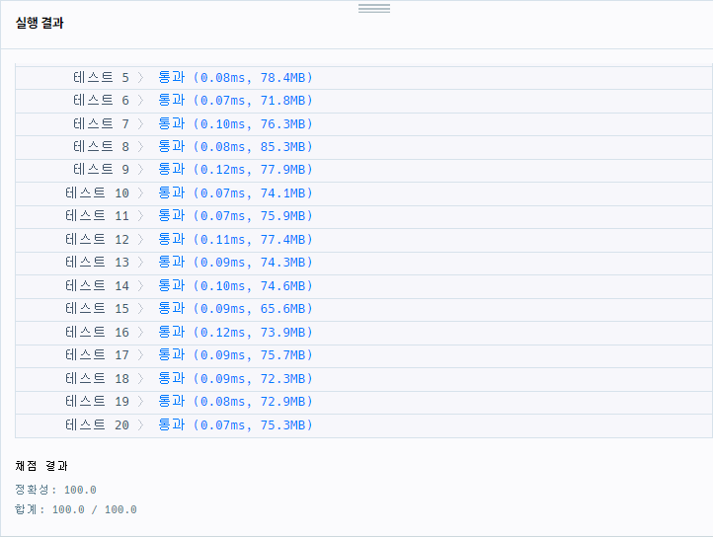Select the 채점 결과 heading
Screen dimensions: 713x537
(41, 466)
